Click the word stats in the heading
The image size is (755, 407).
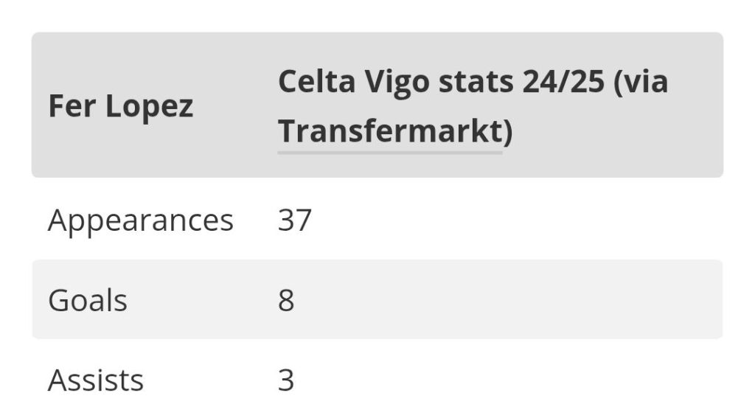476,83
